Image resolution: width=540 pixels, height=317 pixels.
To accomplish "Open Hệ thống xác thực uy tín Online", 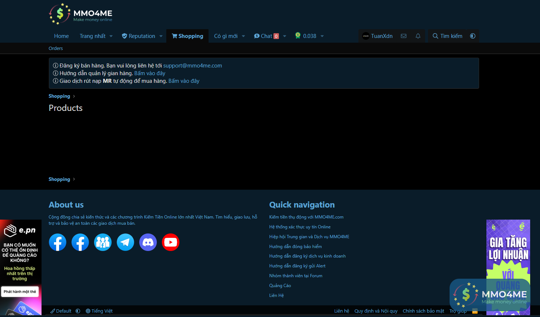I will click(x=300, y=227).
